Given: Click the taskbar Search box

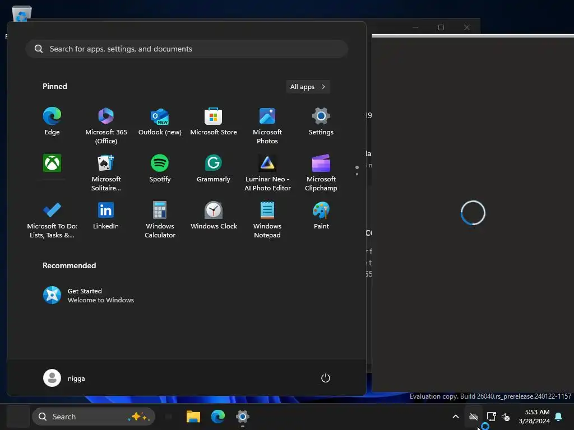Looking at the screenshot, I should coord(94,417).
